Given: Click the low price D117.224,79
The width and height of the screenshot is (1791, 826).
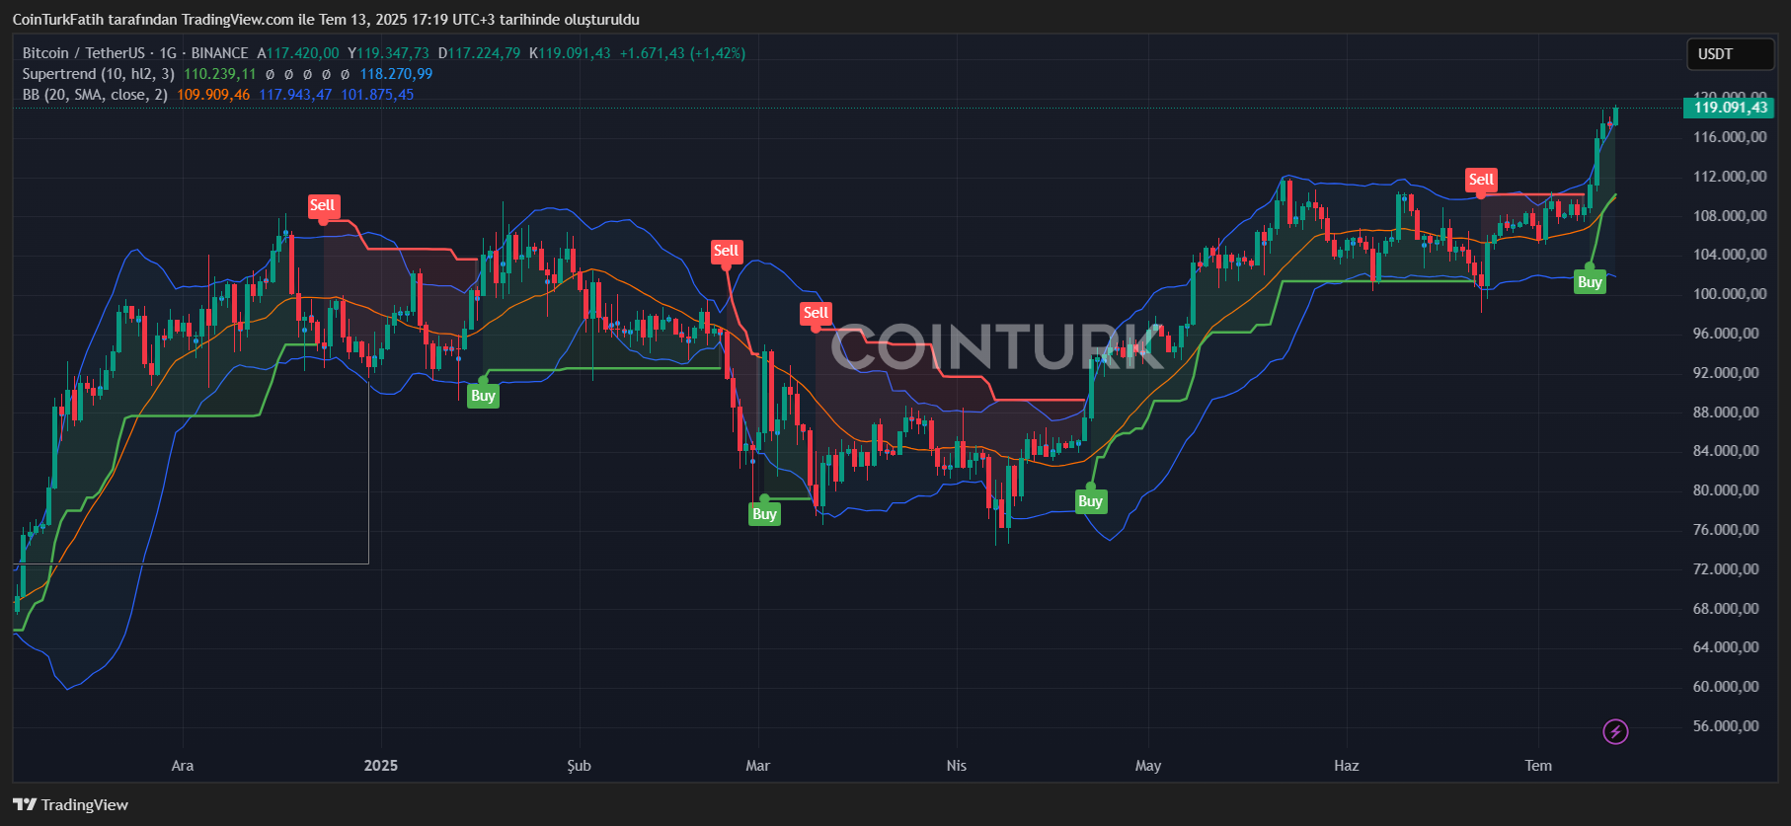Looking at the screenshot, I should pyautogui.click(x=479, y=53).
